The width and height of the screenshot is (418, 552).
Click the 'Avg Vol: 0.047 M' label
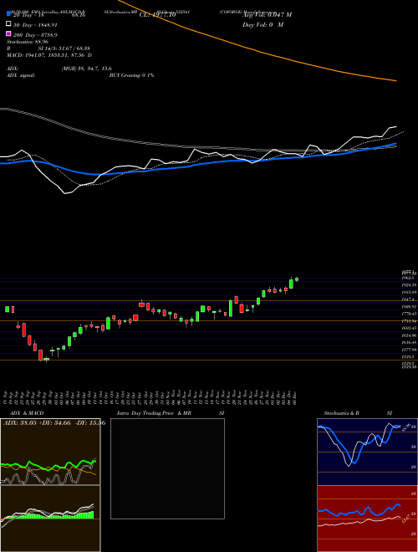point(267,15)
